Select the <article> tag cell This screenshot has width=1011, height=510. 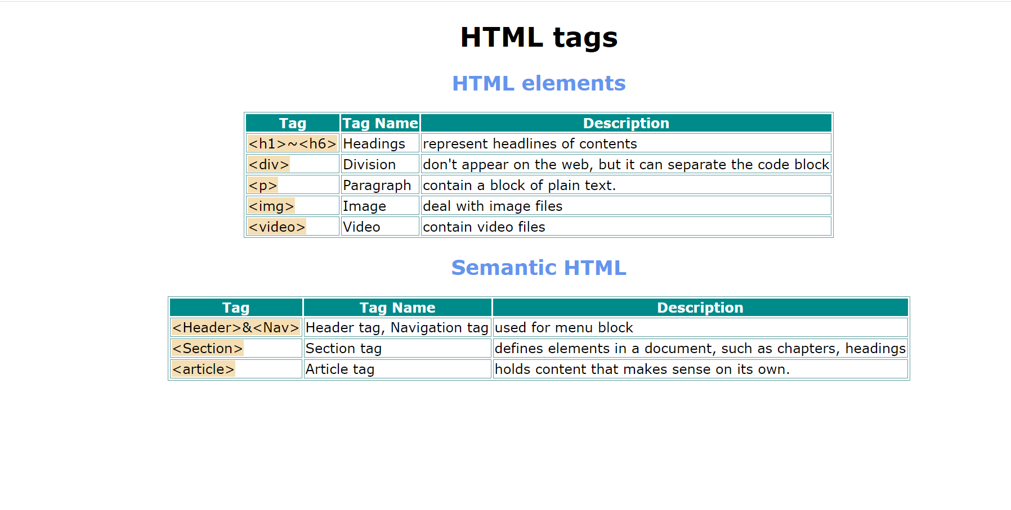coord(236,369)
